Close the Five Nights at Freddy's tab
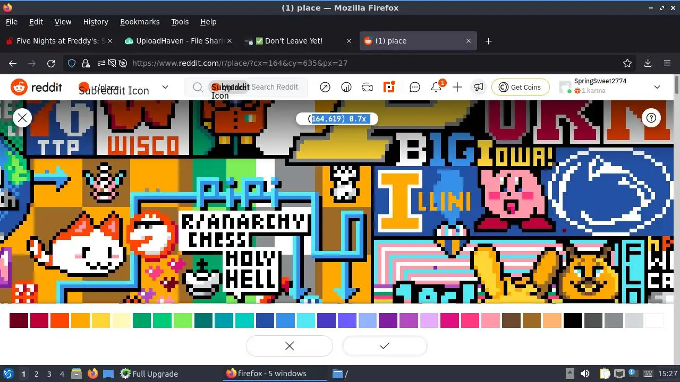The height and width of the screenshot is (382, 680). coord(110,41)
